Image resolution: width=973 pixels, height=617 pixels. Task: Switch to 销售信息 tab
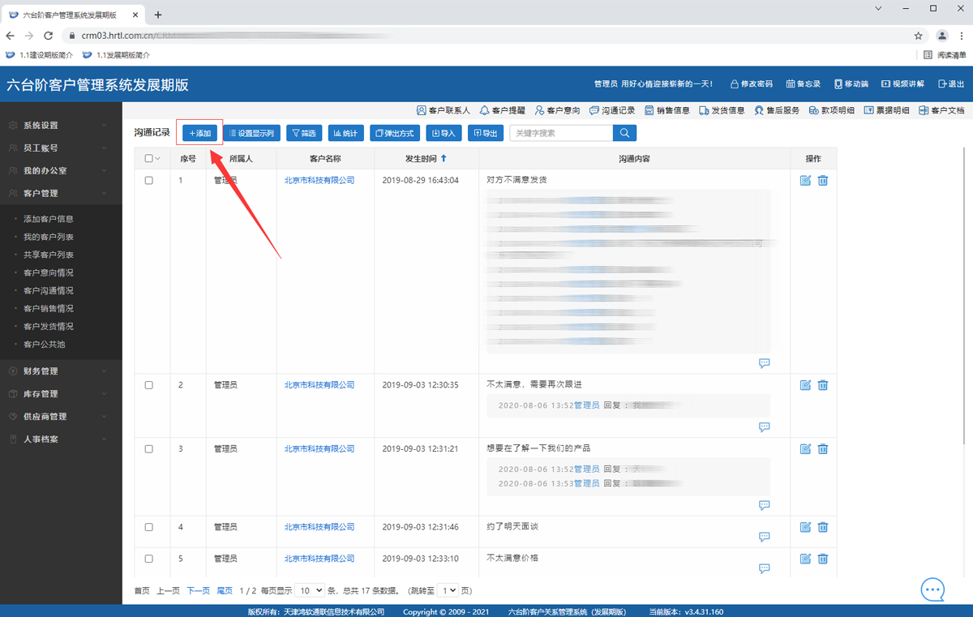pyautogui.click(x=667, y=110)
